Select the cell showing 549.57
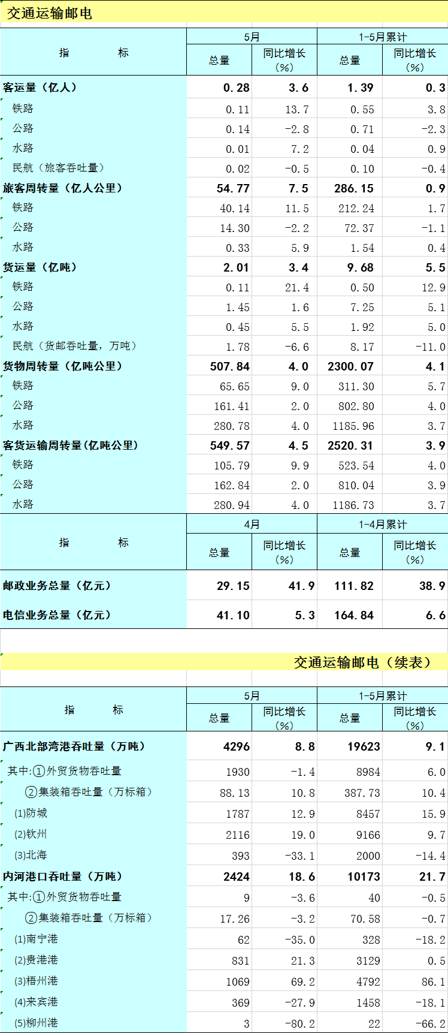 point(230,445)
